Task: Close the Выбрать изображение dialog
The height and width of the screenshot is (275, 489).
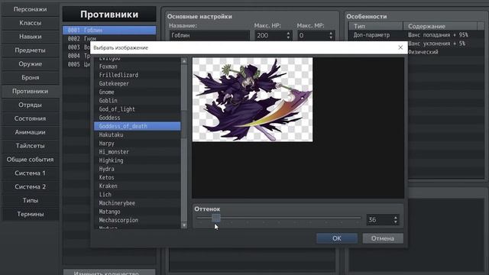Action: (x=400, y=47)
